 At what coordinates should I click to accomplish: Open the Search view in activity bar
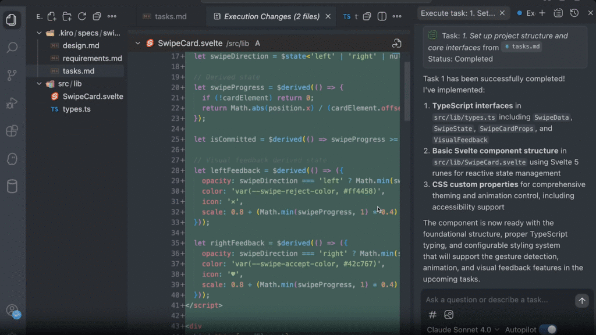[x=12, y=48]
